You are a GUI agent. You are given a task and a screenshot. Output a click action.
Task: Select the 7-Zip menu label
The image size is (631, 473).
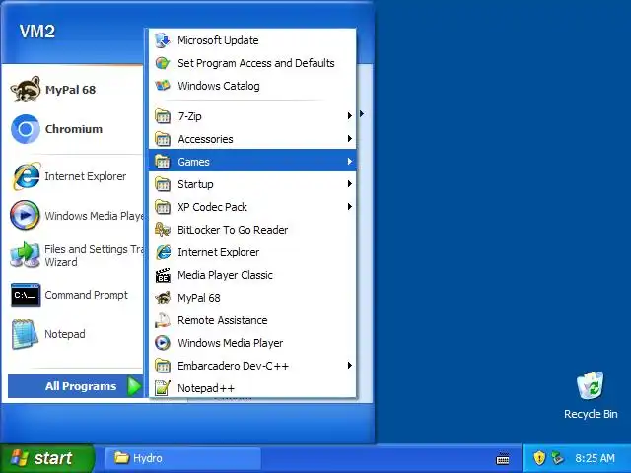(189, 116)
